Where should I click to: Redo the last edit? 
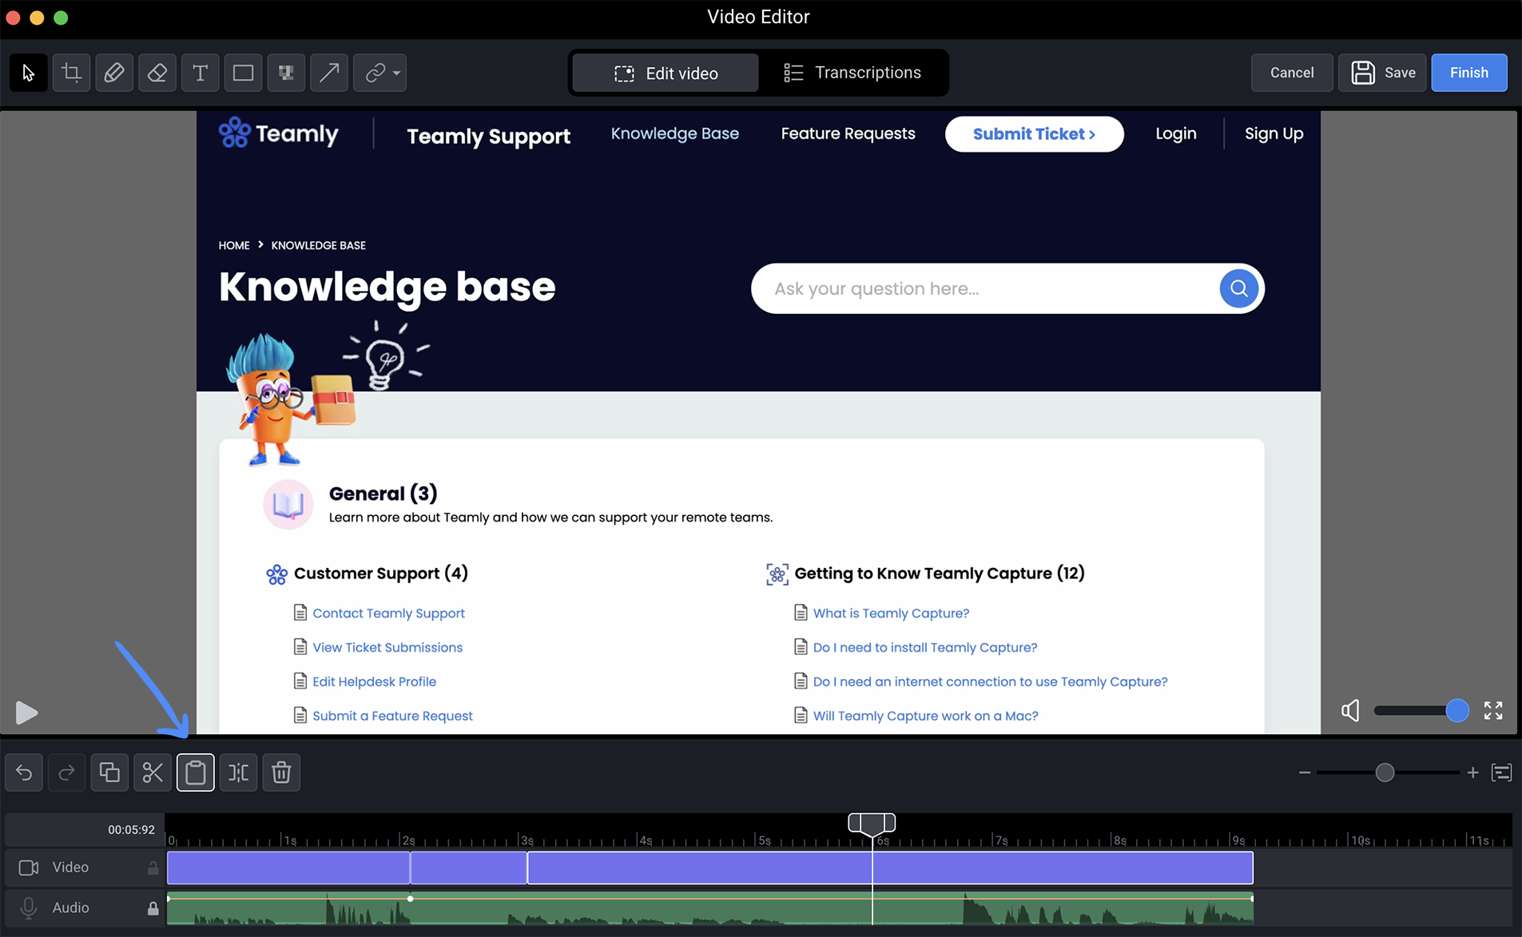tap(67, 772)
